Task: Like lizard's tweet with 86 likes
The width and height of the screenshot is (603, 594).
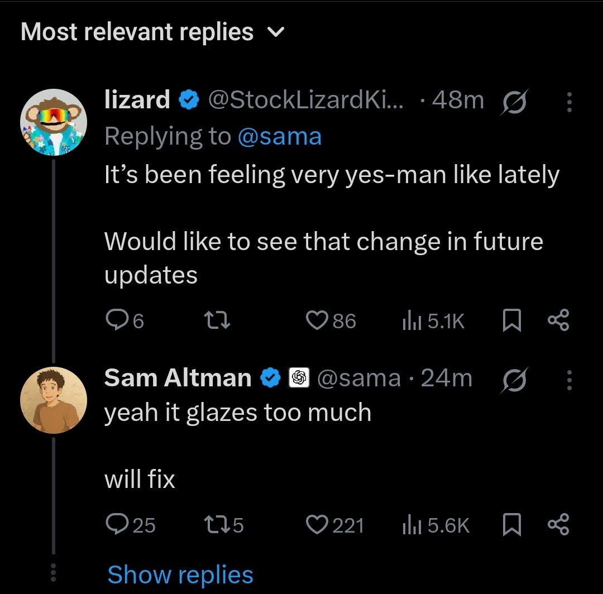Action: coord(317,320)
